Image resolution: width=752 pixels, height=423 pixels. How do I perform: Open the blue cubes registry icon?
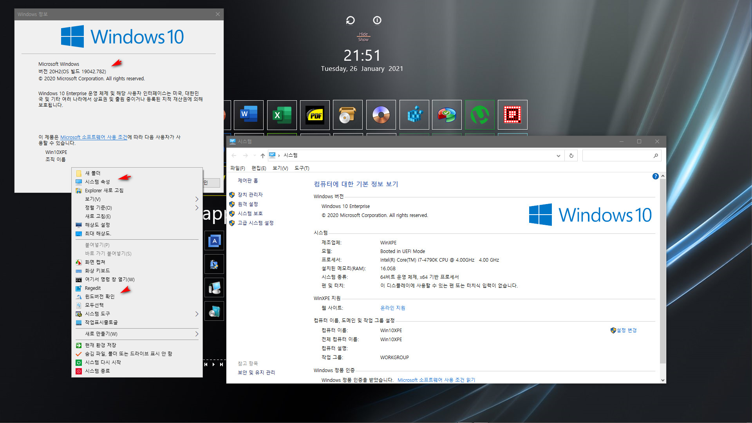tap(414, 115)
